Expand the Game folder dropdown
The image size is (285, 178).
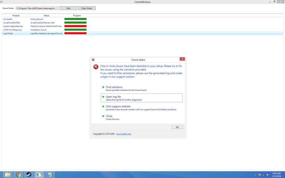click(57, 8)
